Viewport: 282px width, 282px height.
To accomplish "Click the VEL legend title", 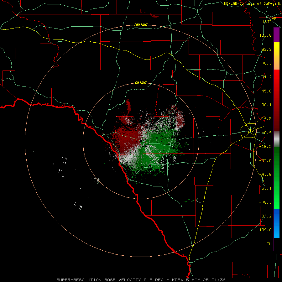I will pos(275,19).
